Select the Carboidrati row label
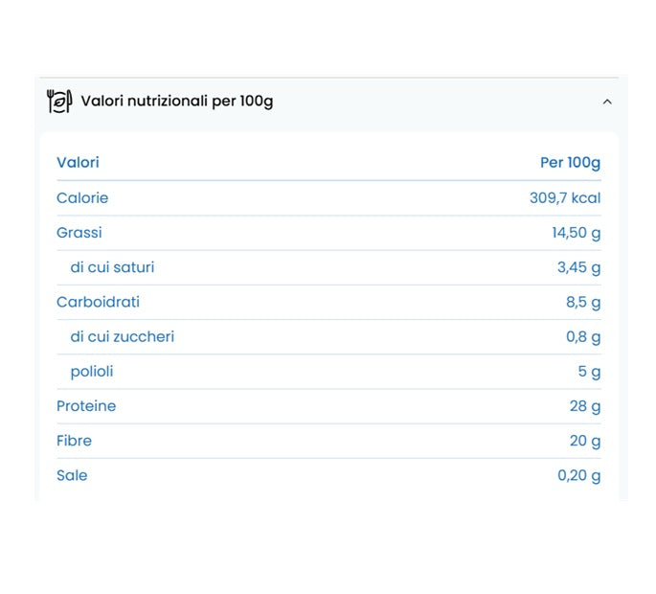656x594 pixels. [98, 302]
